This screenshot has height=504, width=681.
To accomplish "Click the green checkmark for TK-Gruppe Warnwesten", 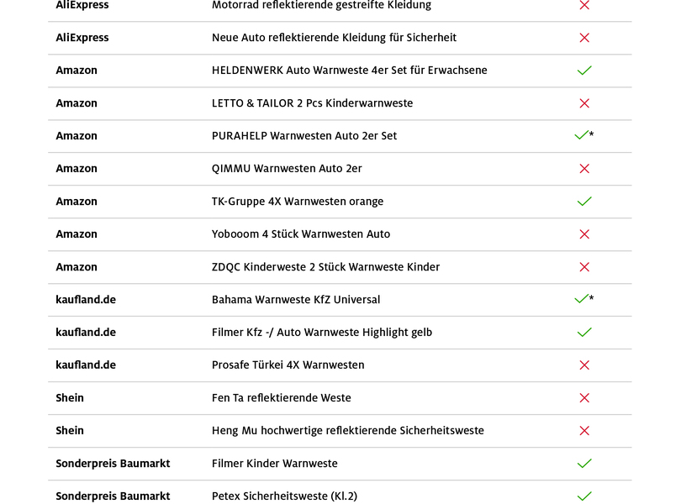I will point(584,202).
